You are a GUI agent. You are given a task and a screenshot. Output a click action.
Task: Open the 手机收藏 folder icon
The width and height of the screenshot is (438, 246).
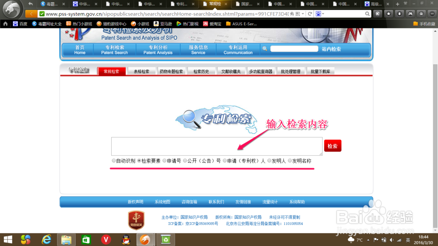(415, 24)
